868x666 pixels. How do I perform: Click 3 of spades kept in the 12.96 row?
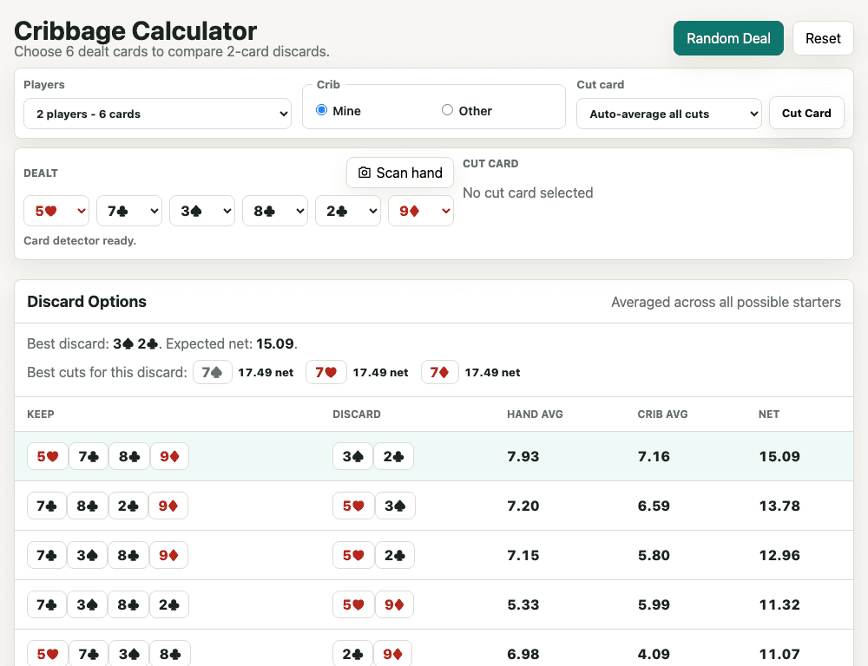tap(88, 555)
